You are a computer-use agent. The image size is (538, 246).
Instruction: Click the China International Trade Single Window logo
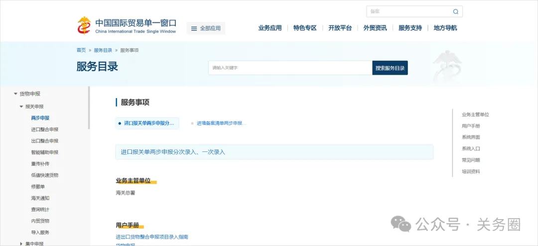pos(127,26)
